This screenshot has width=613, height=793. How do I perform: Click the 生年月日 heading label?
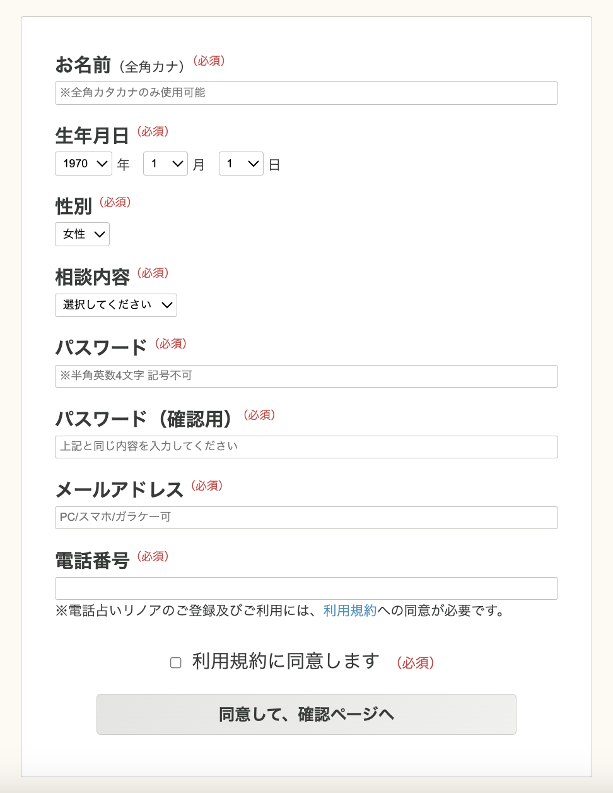pos(92,136)
